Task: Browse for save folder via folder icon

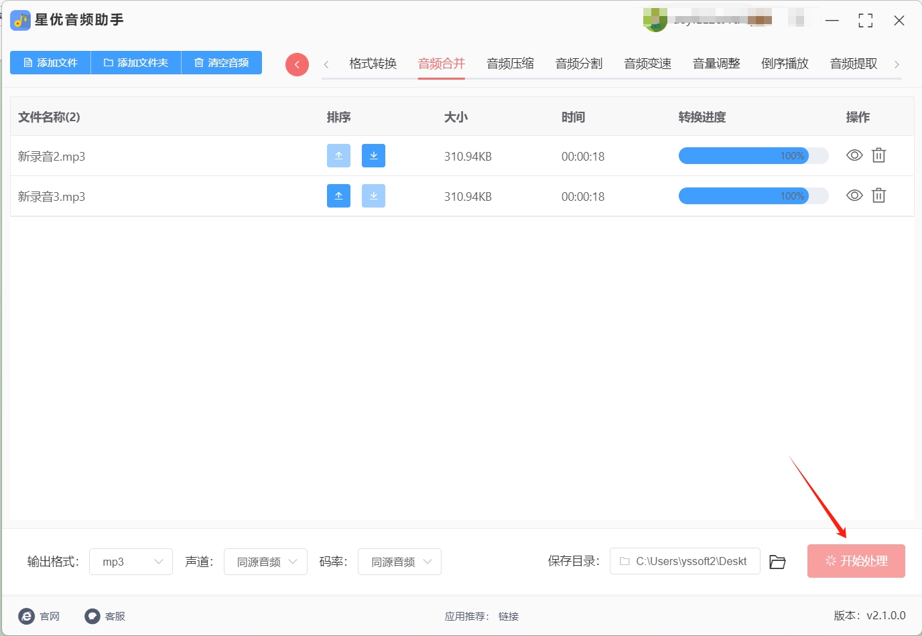Action: (x=777, y=562)
